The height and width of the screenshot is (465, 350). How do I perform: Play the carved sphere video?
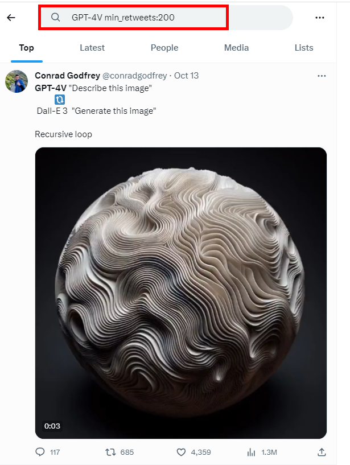tap(181, 293)
